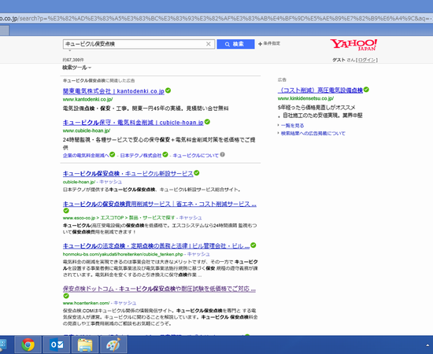Viewport: 433px width, 354px height.
Task: Clear the search box with the X icon
Action: coord(209,44)
